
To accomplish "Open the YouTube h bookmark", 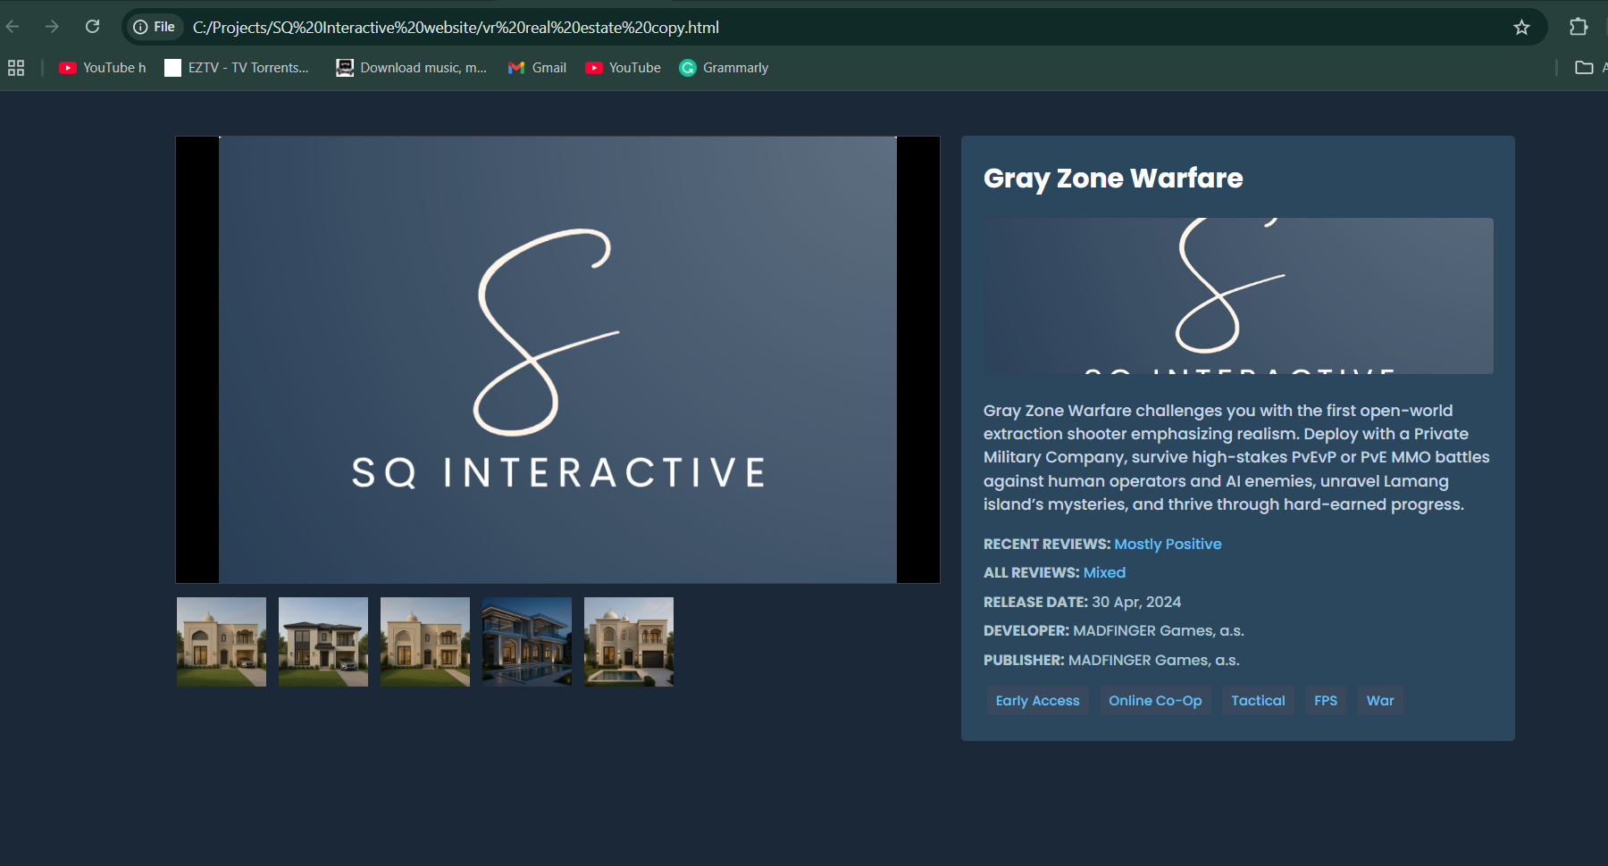I will [x=102, y=68].
